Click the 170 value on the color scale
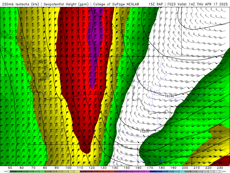The width and height of the screenshot is (230, 173). (150, 168)
